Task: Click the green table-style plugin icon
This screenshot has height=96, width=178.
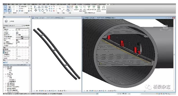Action: [99, 7]
